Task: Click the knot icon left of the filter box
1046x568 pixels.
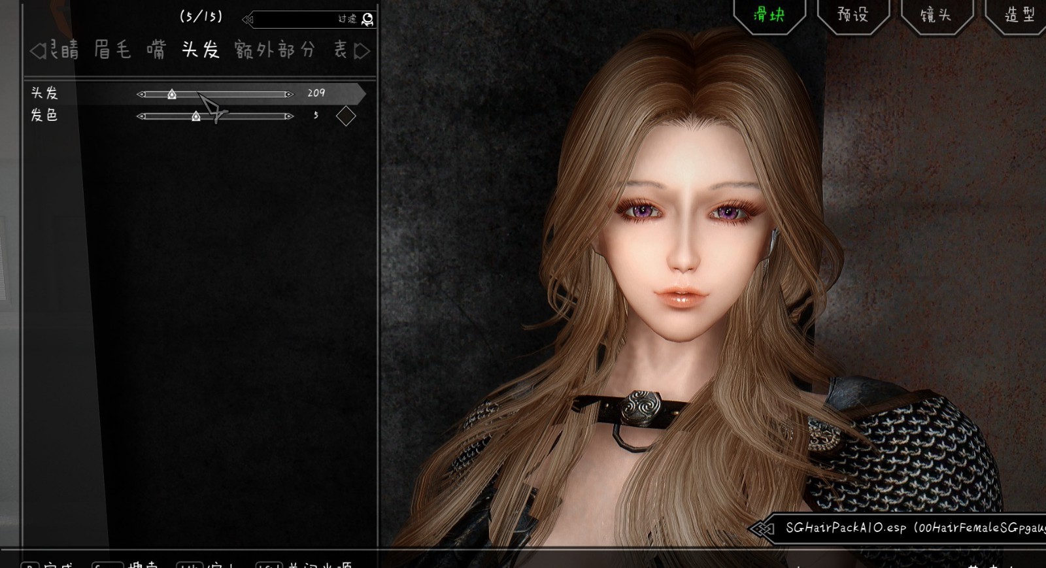Action: click(248, 20)
